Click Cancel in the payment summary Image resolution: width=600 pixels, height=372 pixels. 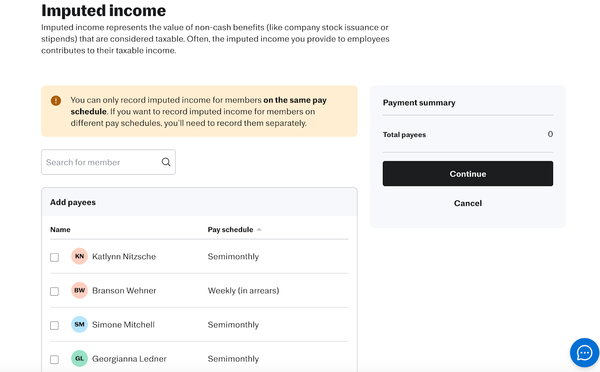467,203
